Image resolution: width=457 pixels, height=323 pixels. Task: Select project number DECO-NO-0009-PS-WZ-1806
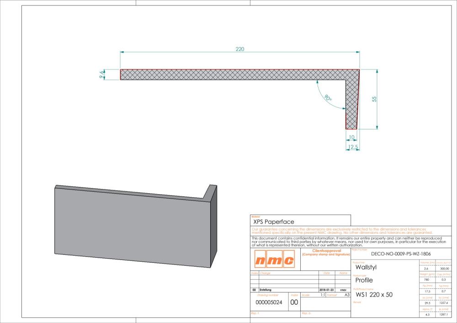click(401, 254)
